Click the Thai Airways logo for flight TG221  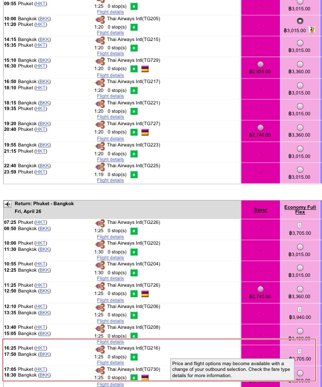pyautogui.click(x=100, y=103)
